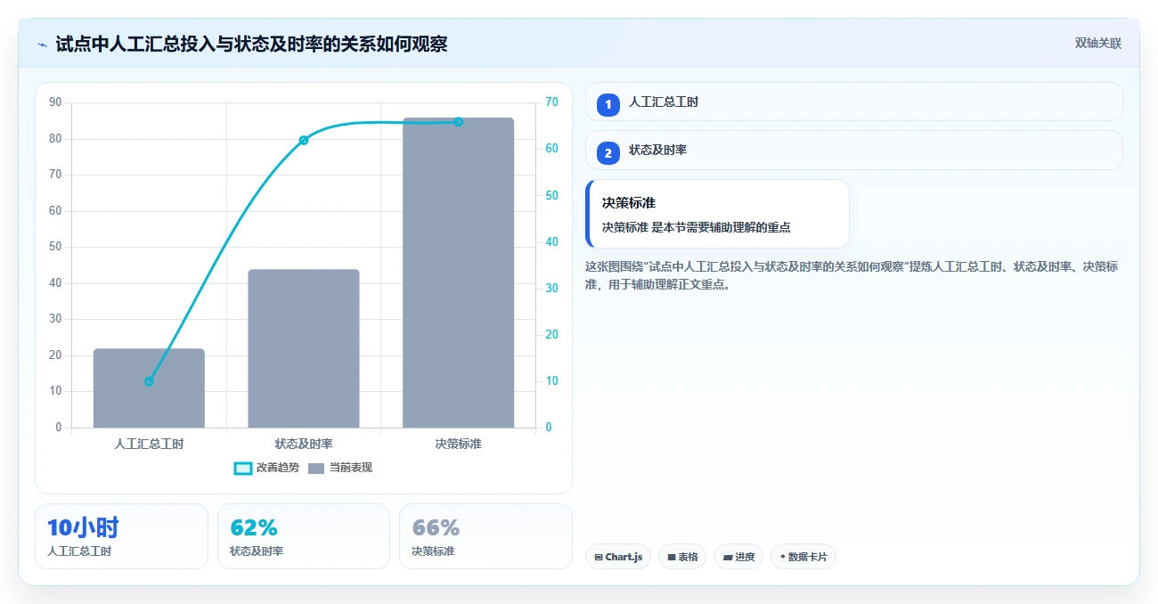Click the x-axis label 人工汇总工时

(149, 443)
